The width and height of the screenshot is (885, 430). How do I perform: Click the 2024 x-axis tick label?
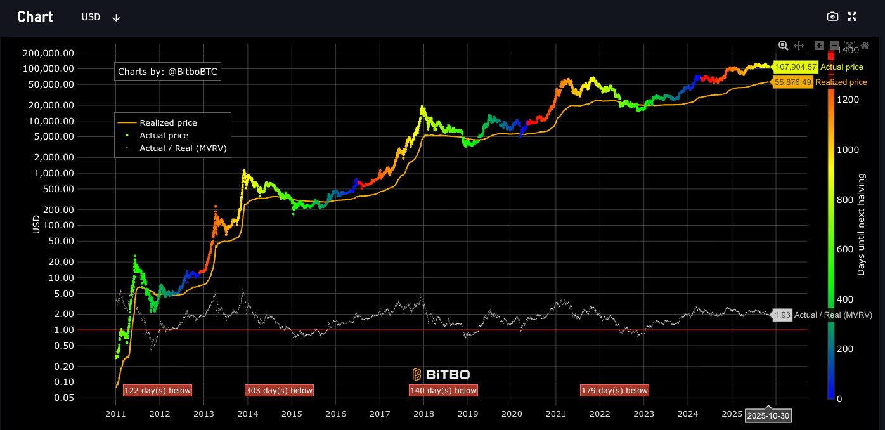(688, 415)
